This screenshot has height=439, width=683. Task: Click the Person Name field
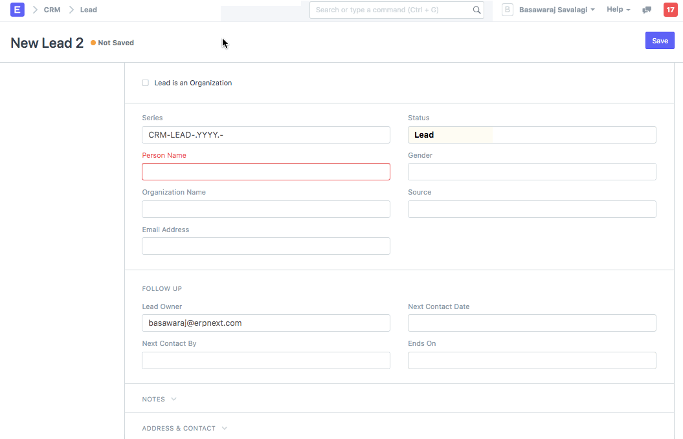pyautogui.click(x=265, y=171)
